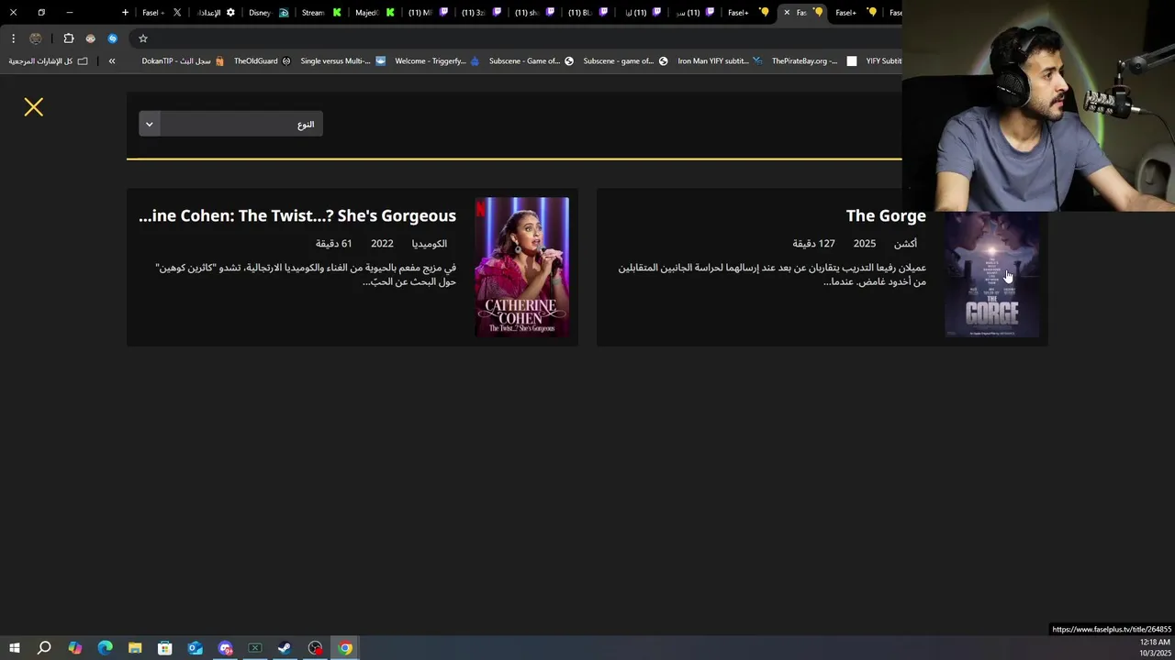Open Steam from the taskbar
The image size is (1175, 660).
(x=285, y=648)
